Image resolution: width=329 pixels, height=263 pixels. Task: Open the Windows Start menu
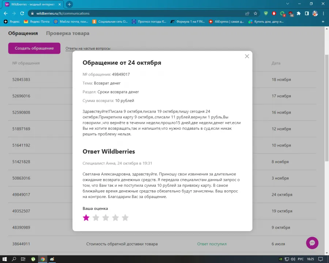click(x=4, y=259)
